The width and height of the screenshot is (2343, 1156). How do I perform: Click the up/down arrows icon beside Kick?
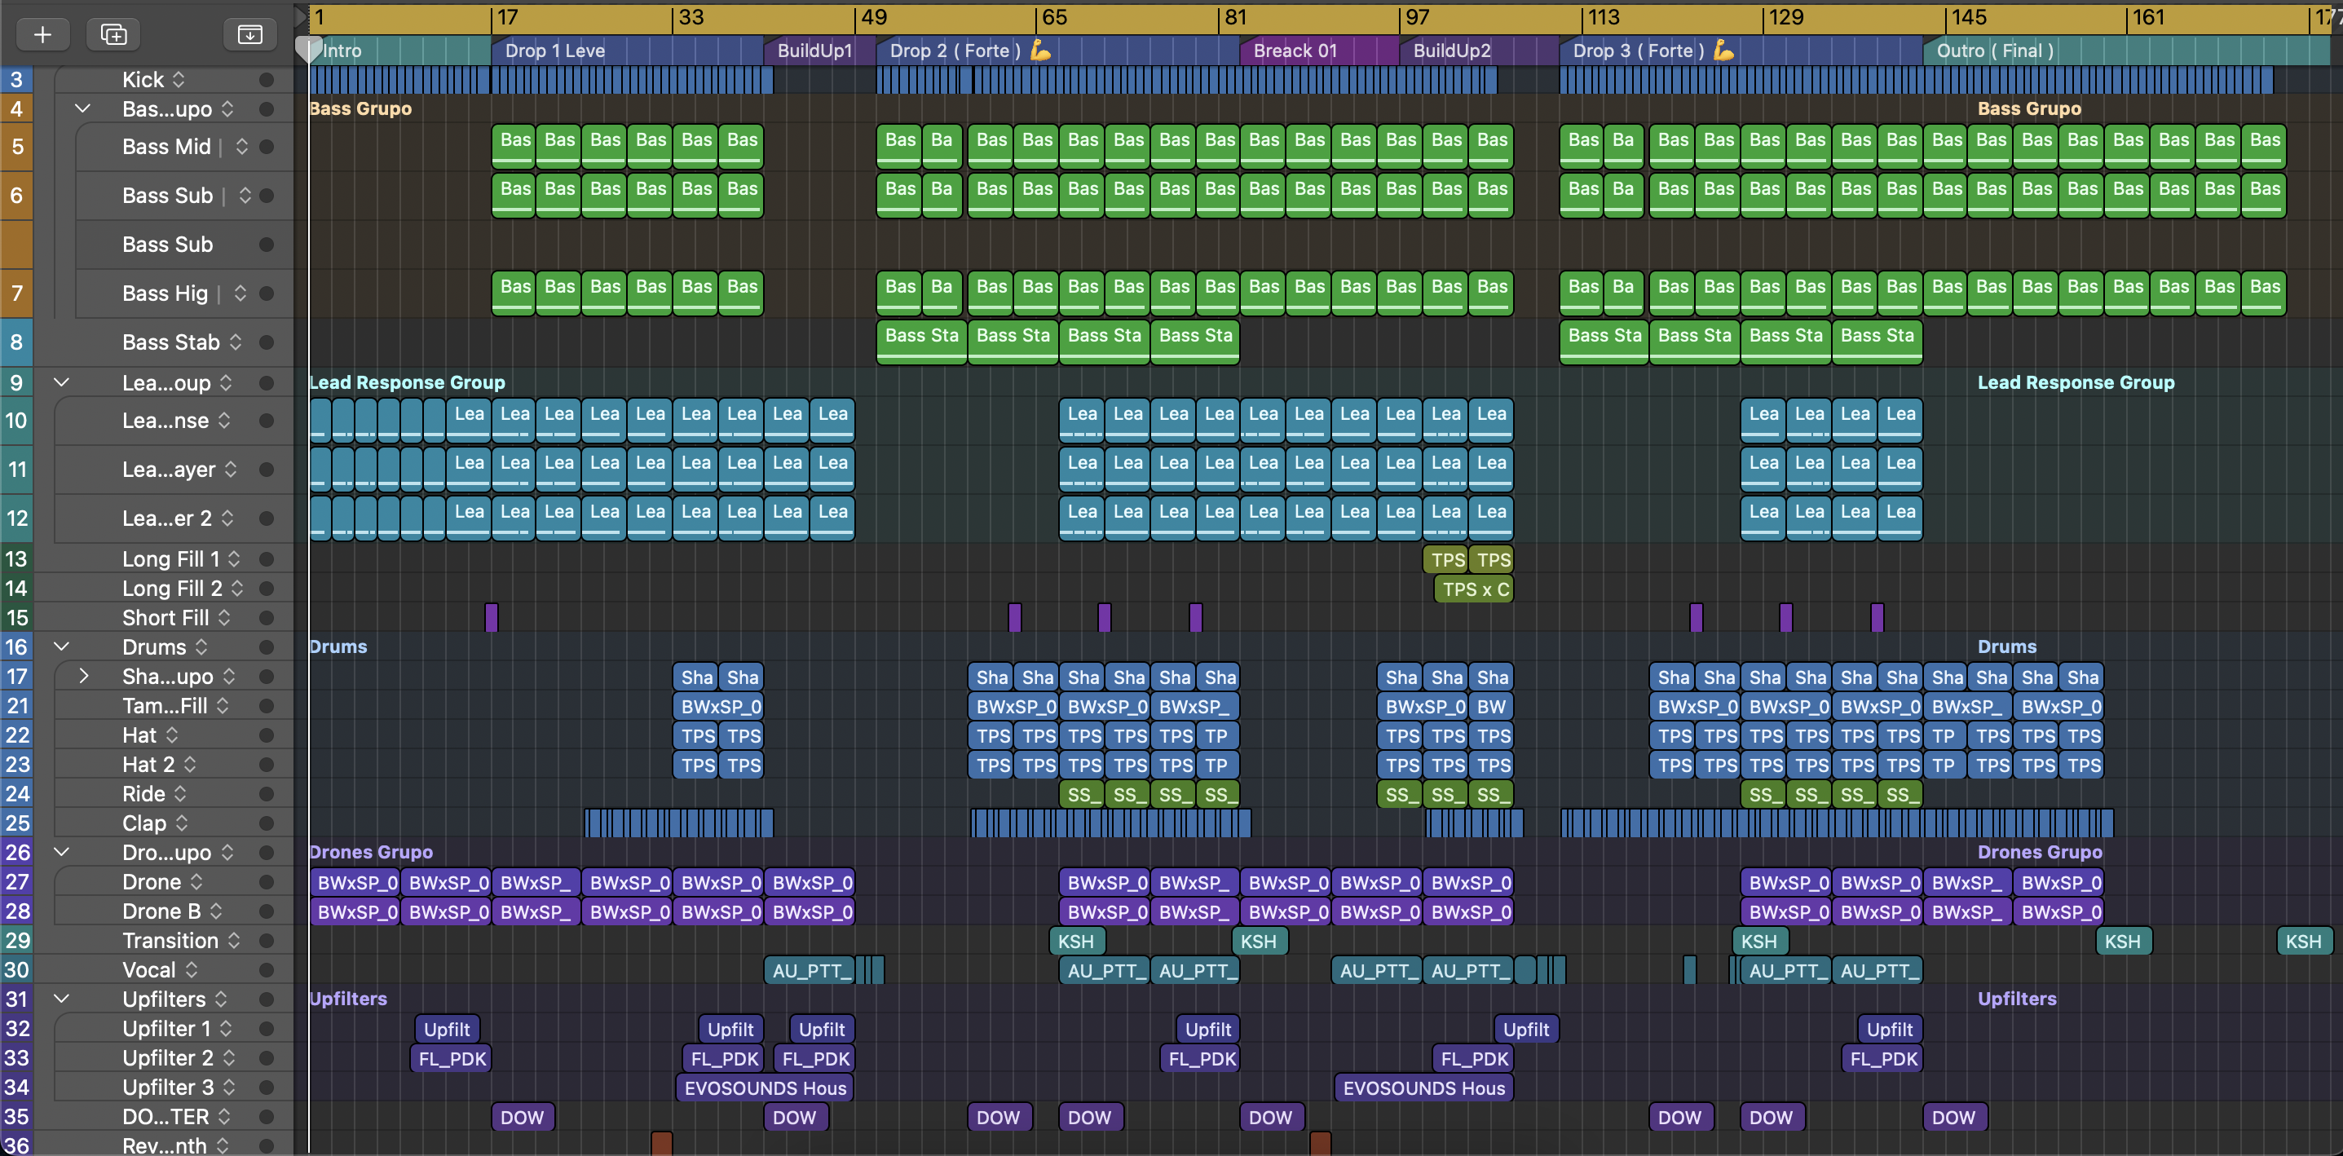point(179,80)
